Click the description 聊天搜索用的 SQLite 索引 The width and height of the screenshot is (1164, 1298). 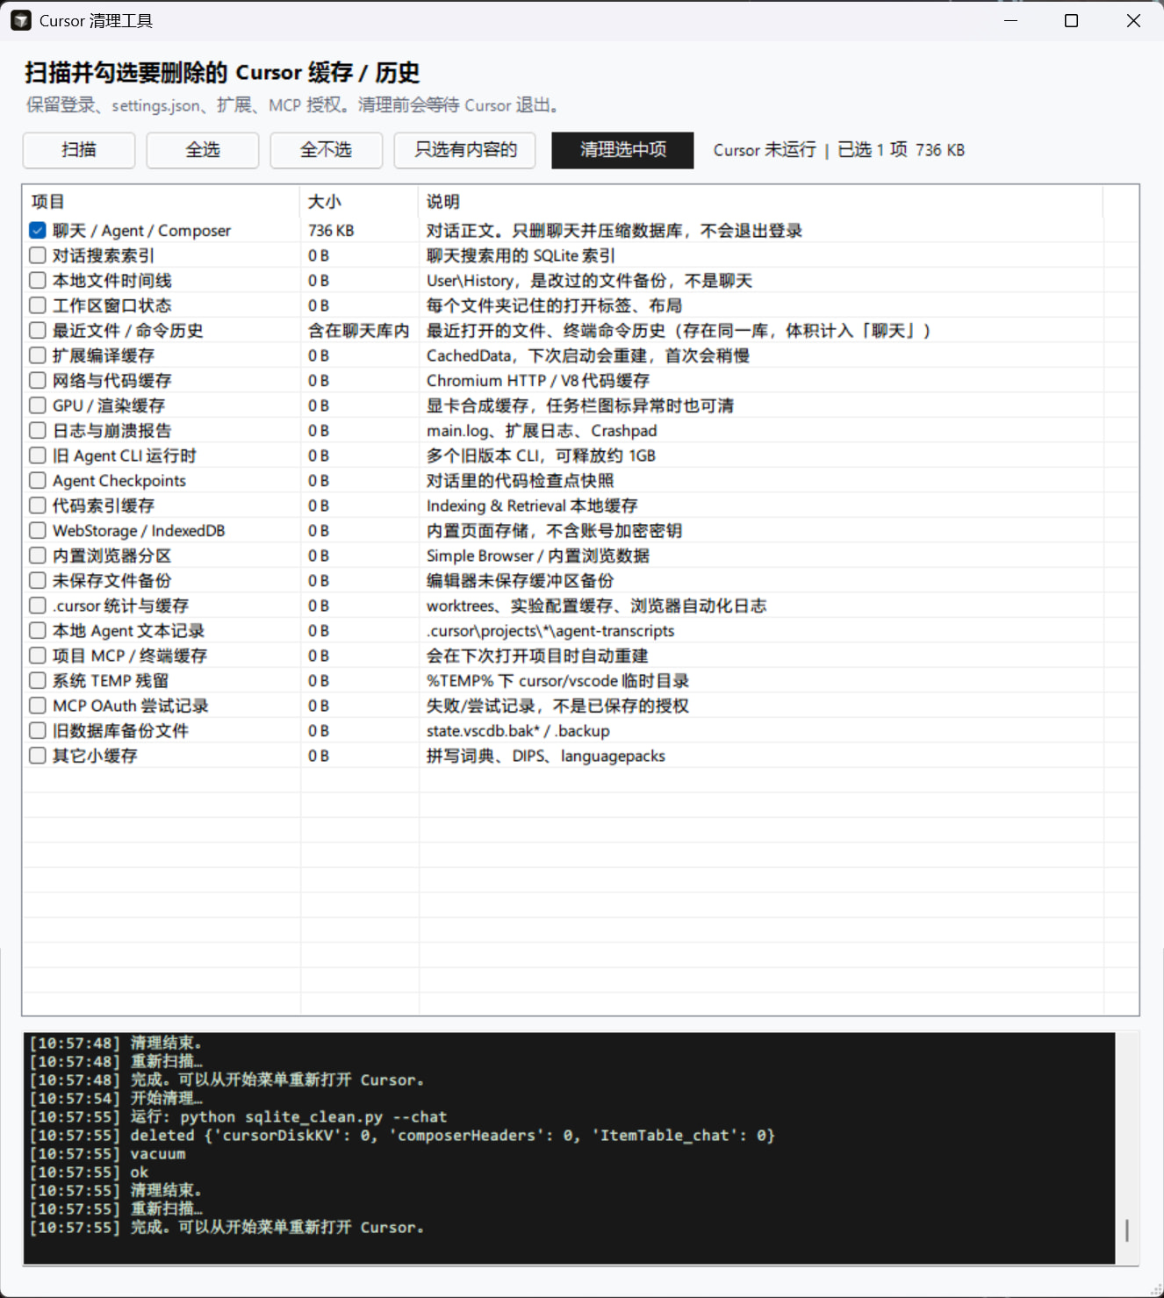click(x=521, y=255)
